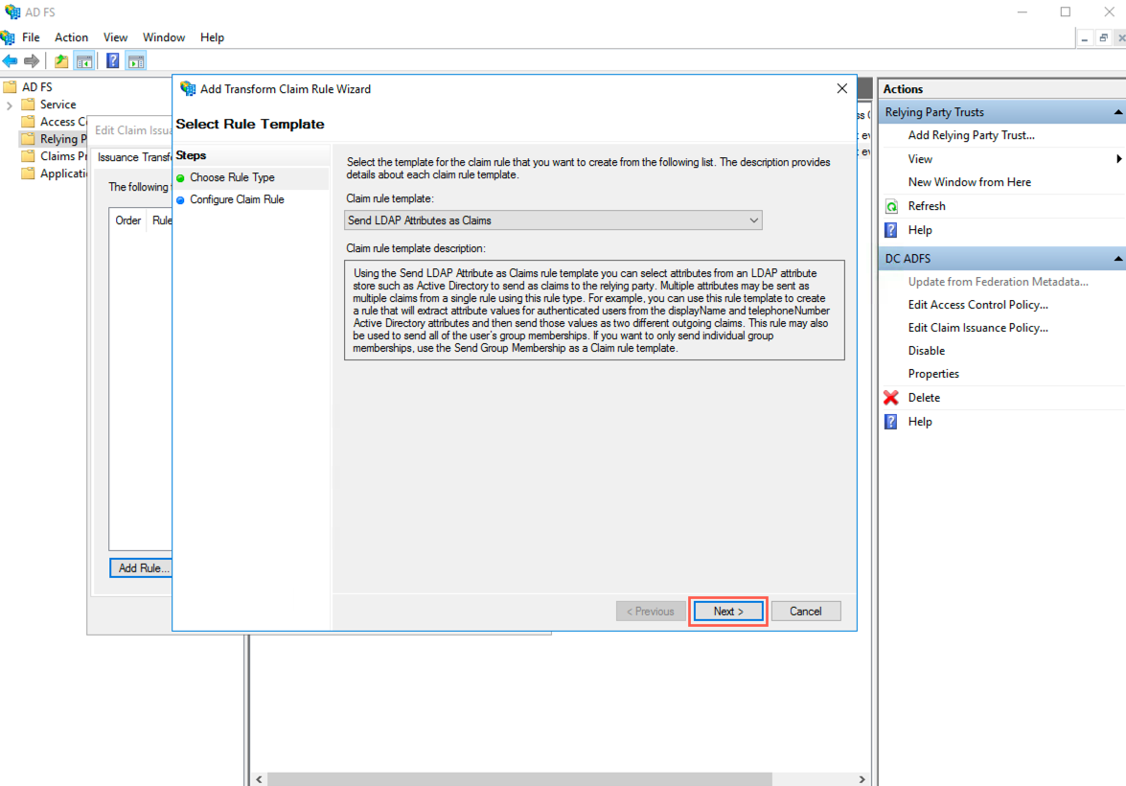The image size is (1126, 786).
Task: Cancel the Add Transform Claim Rule Wizard
Action: pyautogui.click(x=805, y=611)
